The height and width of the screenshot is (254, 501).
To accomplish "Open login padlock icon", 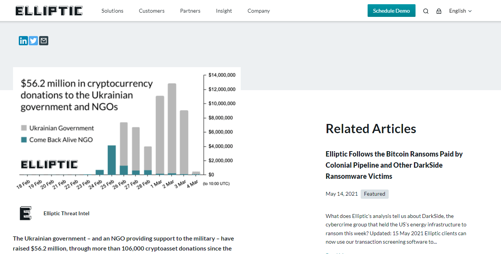I will (x=439, y=11).
